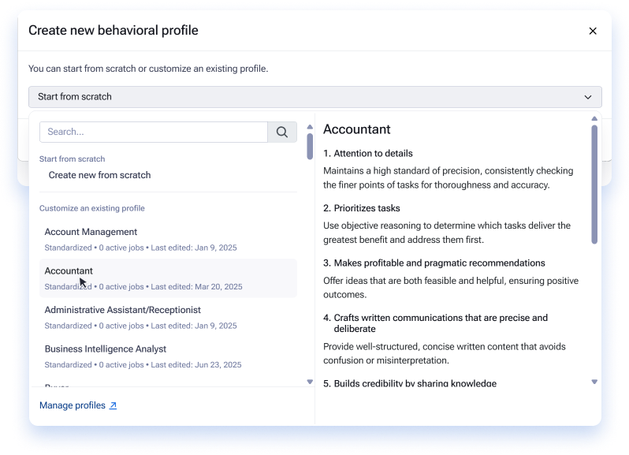Click the preview pane scroll-up arrow

[x=594, y=118]
